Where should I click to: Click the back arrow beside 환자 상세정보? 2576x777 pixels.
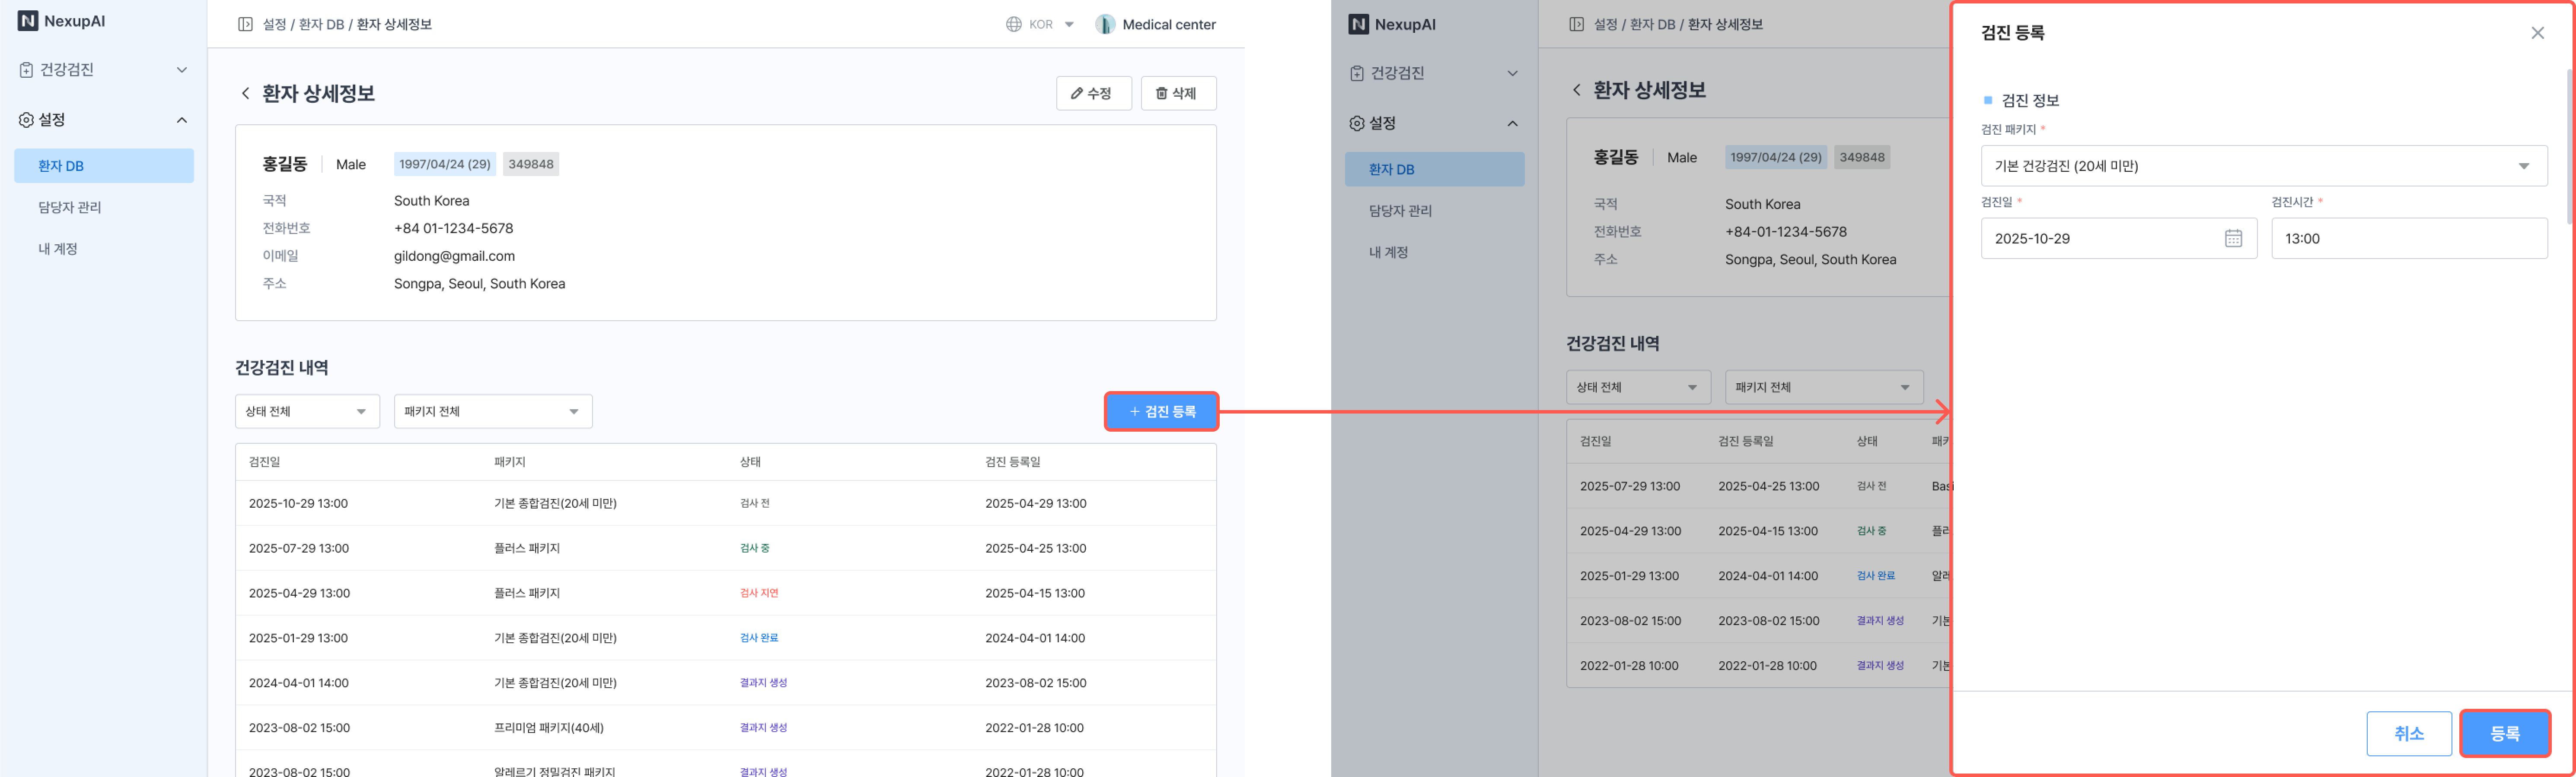pyautogui.click(x=245, y=94)
